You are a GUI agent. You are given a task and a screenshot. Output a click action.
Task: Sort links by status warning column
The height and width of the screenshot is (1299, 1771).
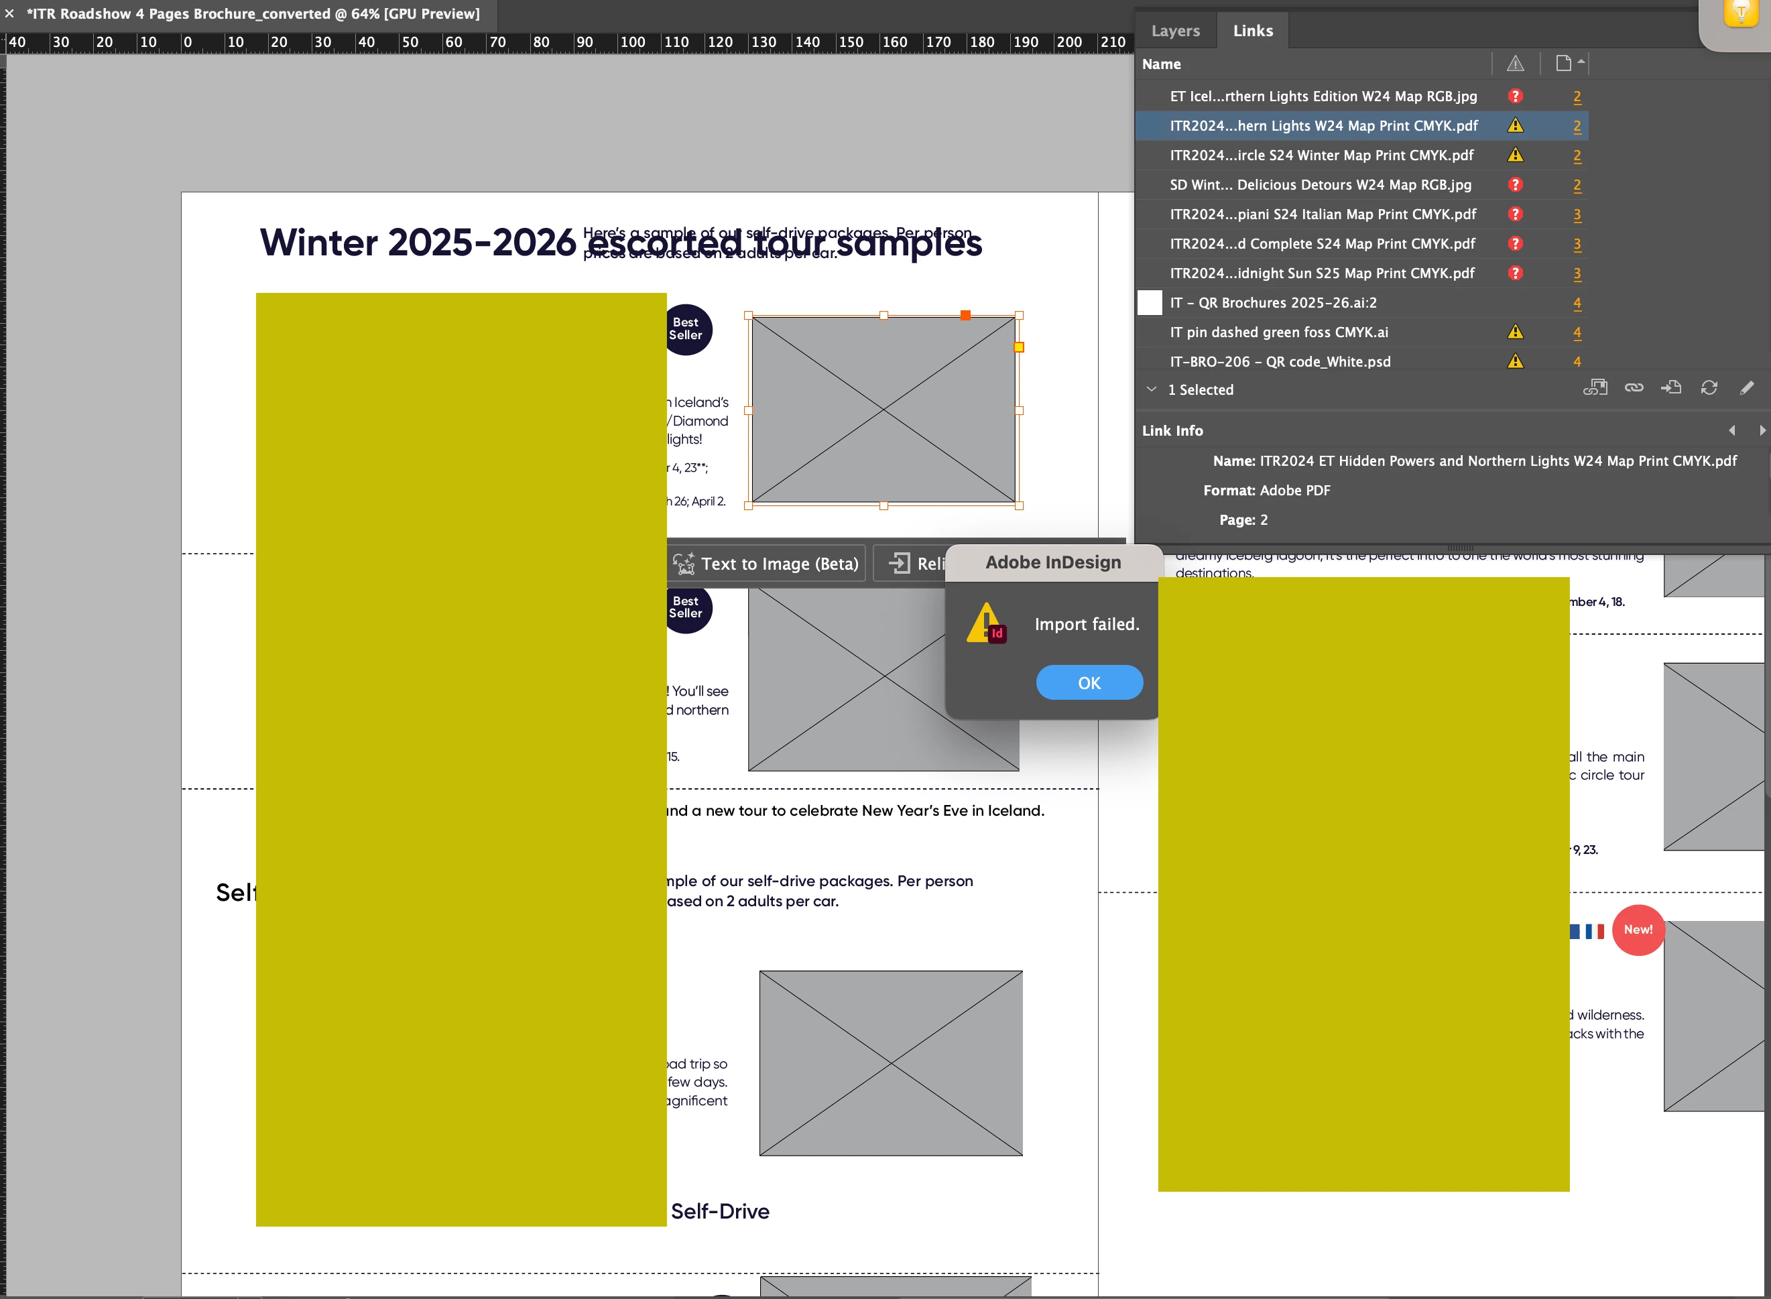[1516, 64]
